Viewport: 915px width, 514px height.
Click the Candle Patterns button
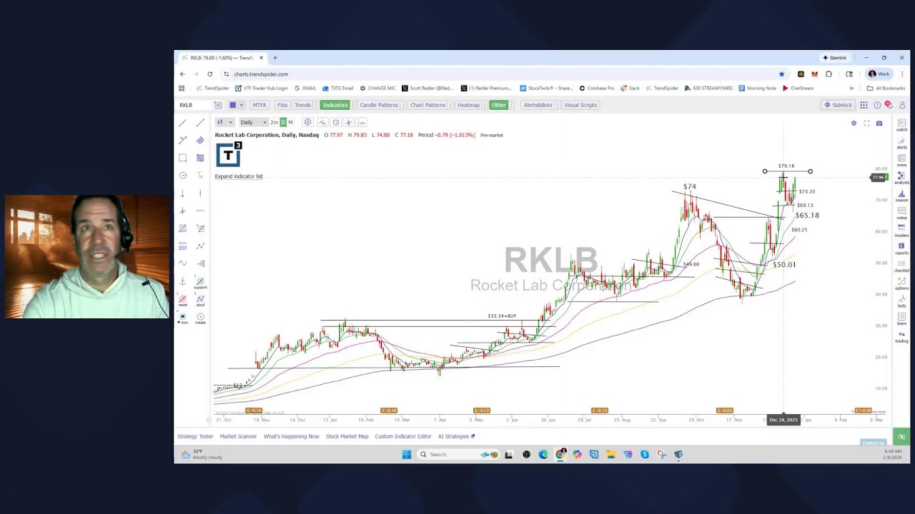point(378,105)
